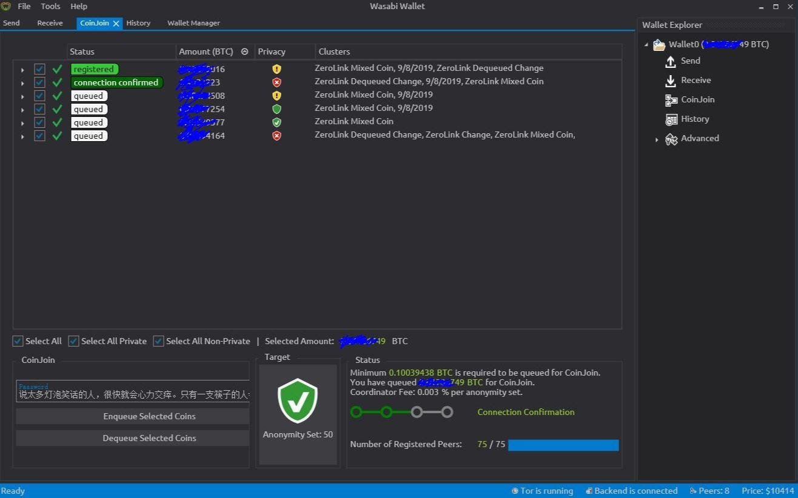
Task: Expand the registered coin row details
Action: (22, 70)
